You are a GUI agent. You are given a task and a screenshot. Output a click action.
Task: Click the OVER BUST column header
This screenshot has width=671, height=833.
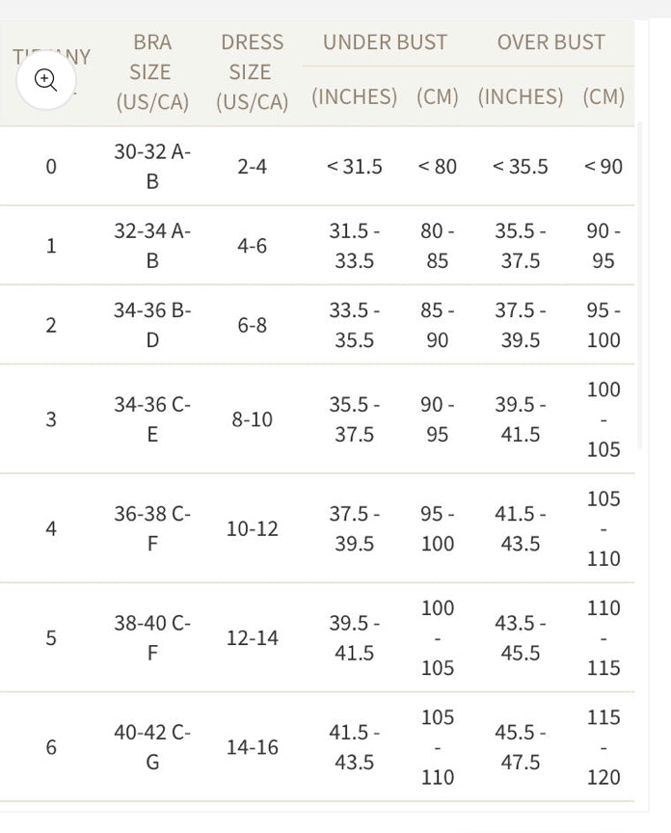pos(550,42)
